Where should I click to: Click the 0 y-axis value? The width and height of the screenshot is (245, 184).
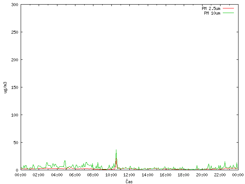(x=17, y=170)
